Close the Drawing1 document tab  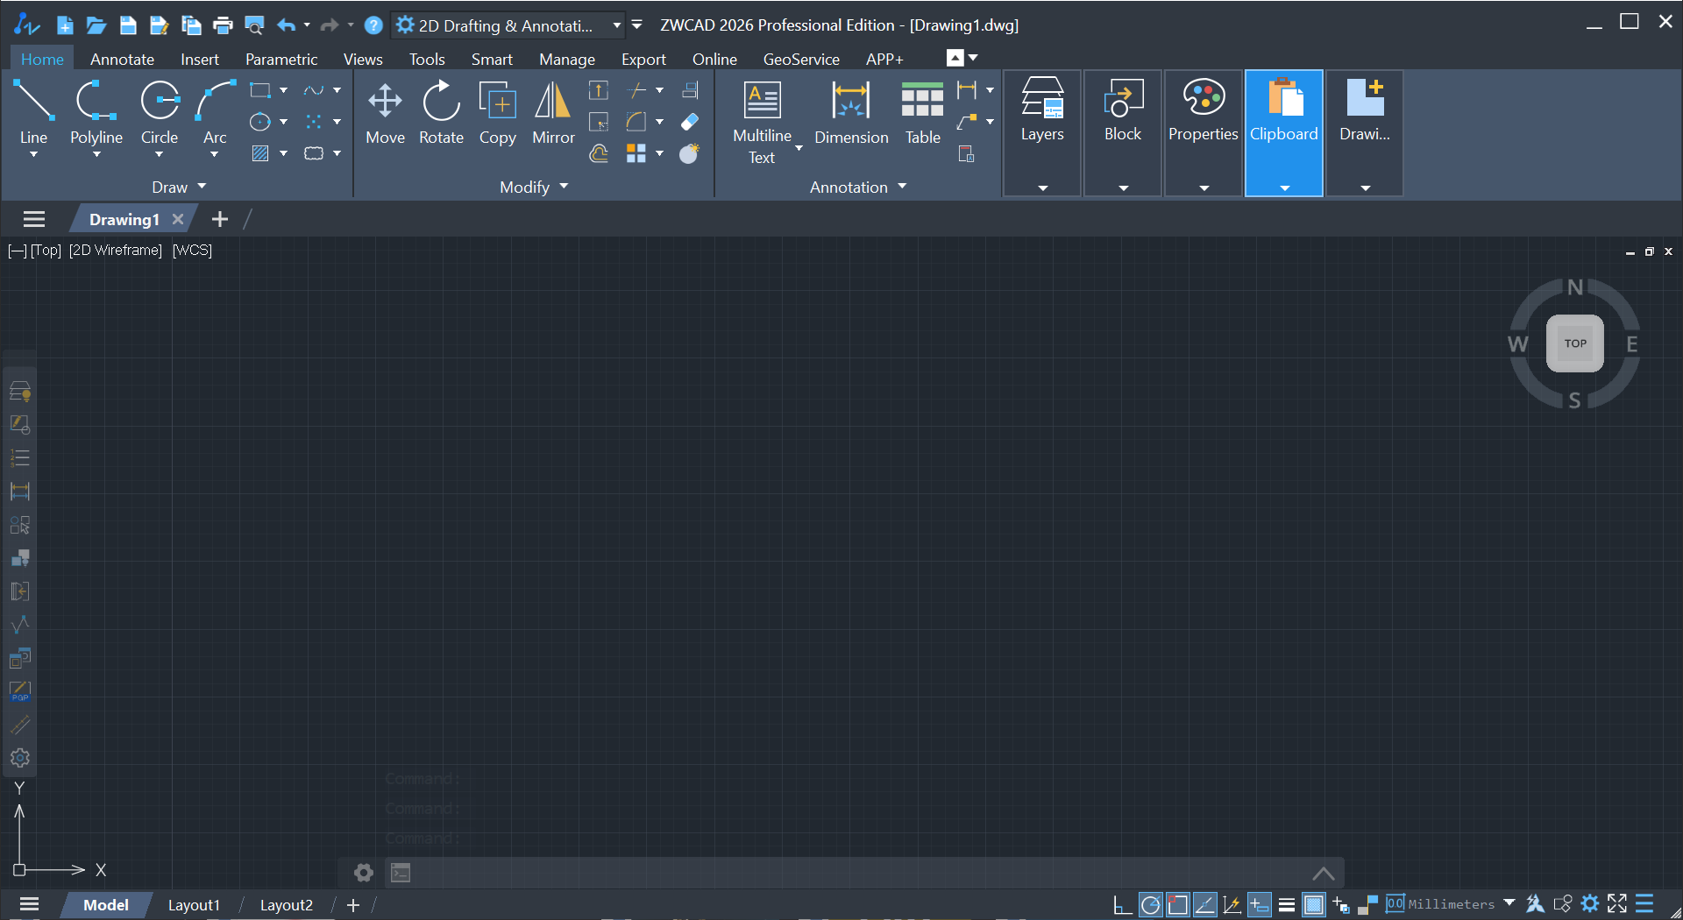178,219
